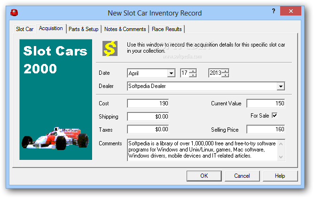This screenshot has width=314, height=198.
Task: Open the Parts & Setup tab
Action: click(x=84, y=29)
